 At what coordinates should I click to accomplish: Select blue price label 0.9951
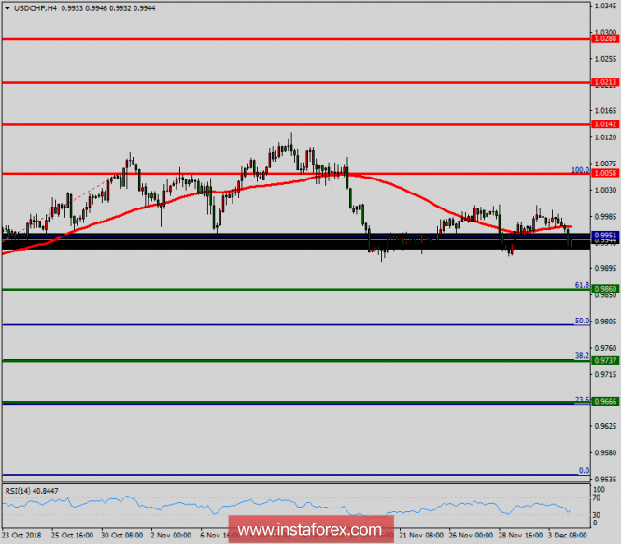coord(605,236)
